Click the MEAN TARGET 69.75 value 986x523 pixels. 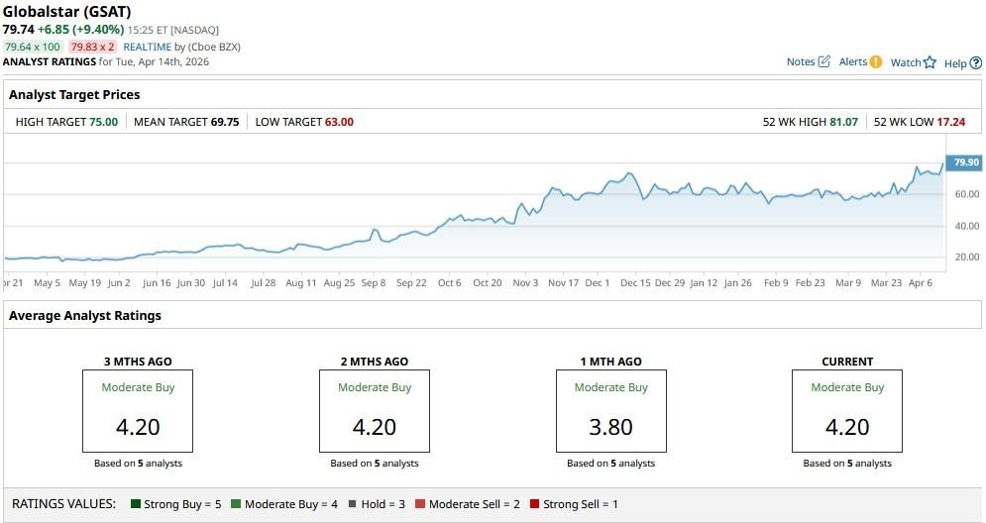[225, 122]
